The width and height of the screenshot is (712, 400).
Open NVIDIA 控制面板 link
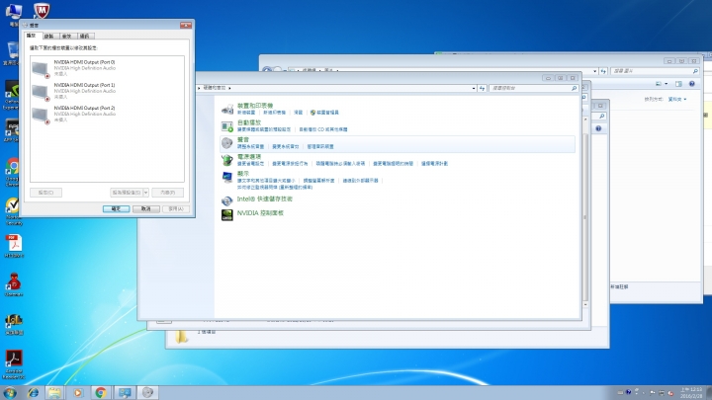pos(260,213)
